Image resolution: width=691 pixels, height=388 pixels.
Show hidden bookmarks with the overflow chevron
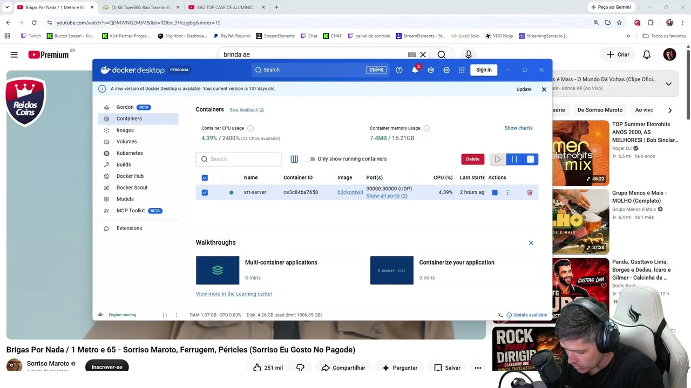(628, 36)
